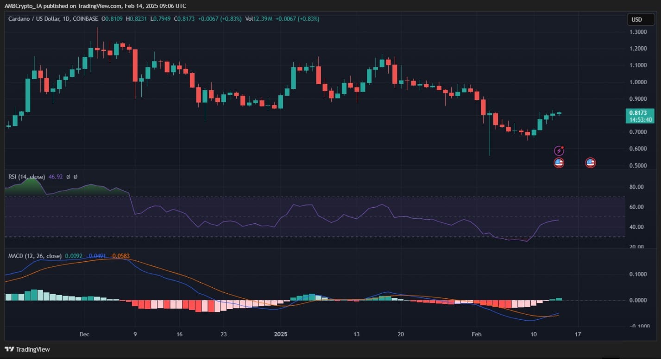661x359 pixels.
Task: Click the MACD signal value -0.0583
Action: pyautogui.click(x=120, y=256)
